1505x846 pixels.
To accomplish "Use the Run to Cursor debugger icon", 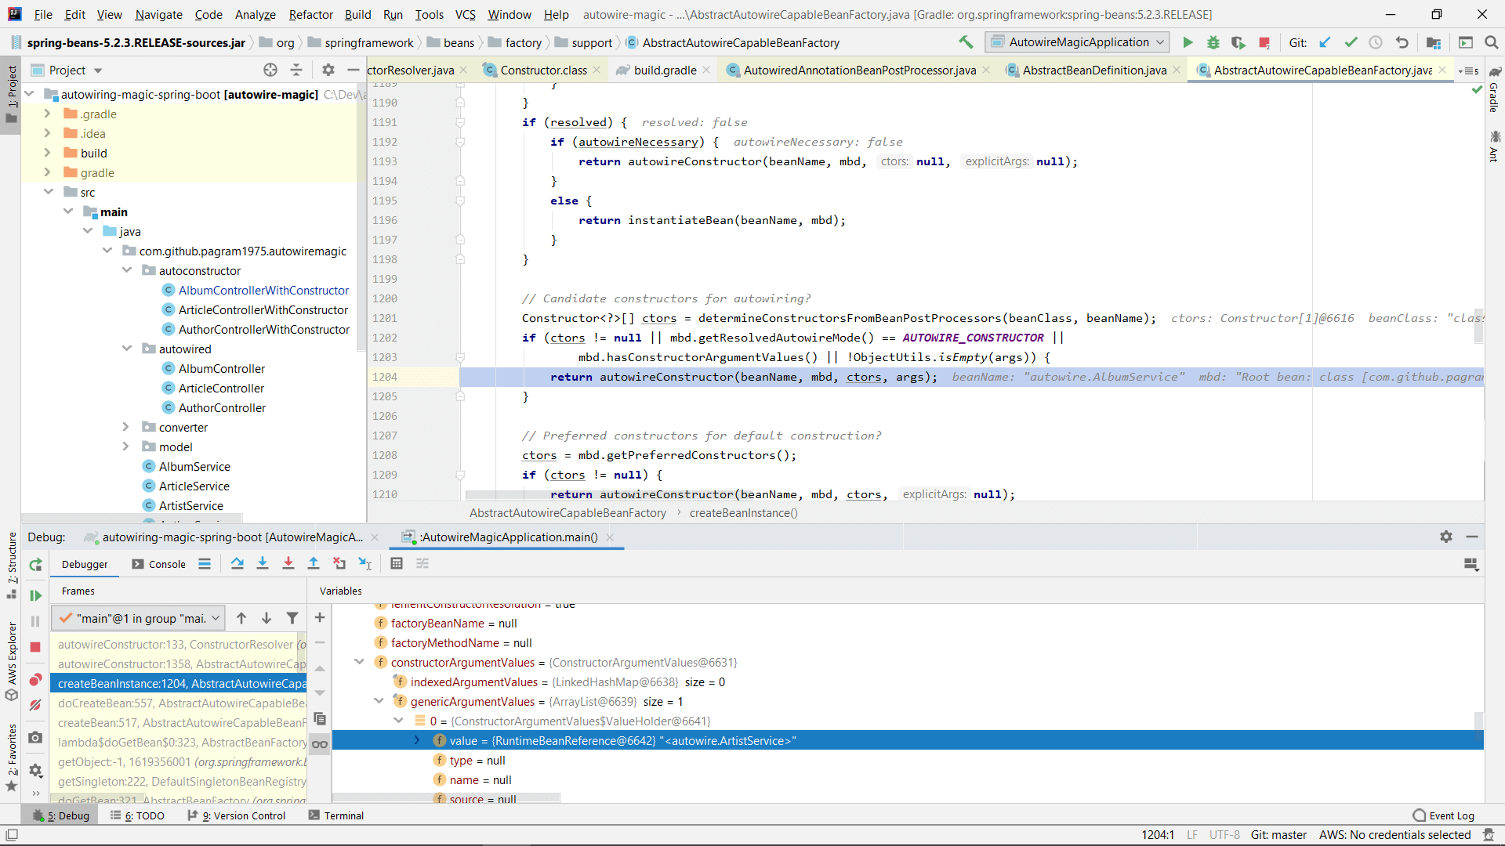I will pyautogui.click(x=364, y=563).
